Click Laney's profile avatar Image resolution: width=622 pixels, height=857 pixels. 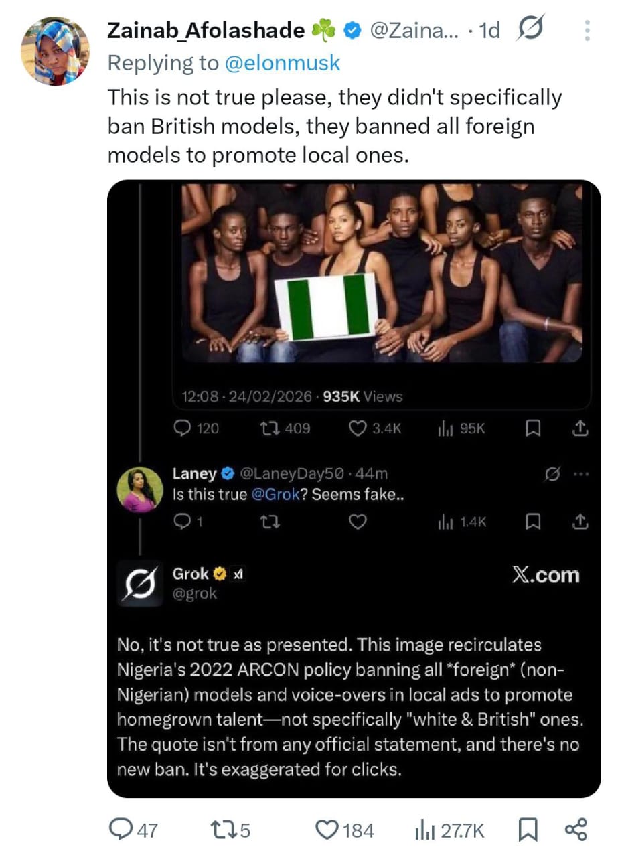(x=140, y=489)
